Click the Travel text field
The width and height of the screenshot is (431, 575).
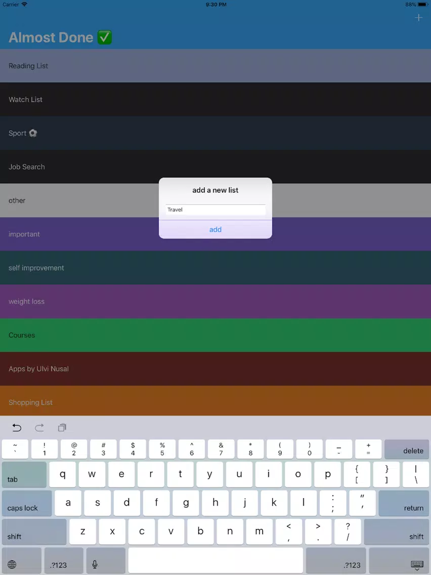tap(215, 210)
